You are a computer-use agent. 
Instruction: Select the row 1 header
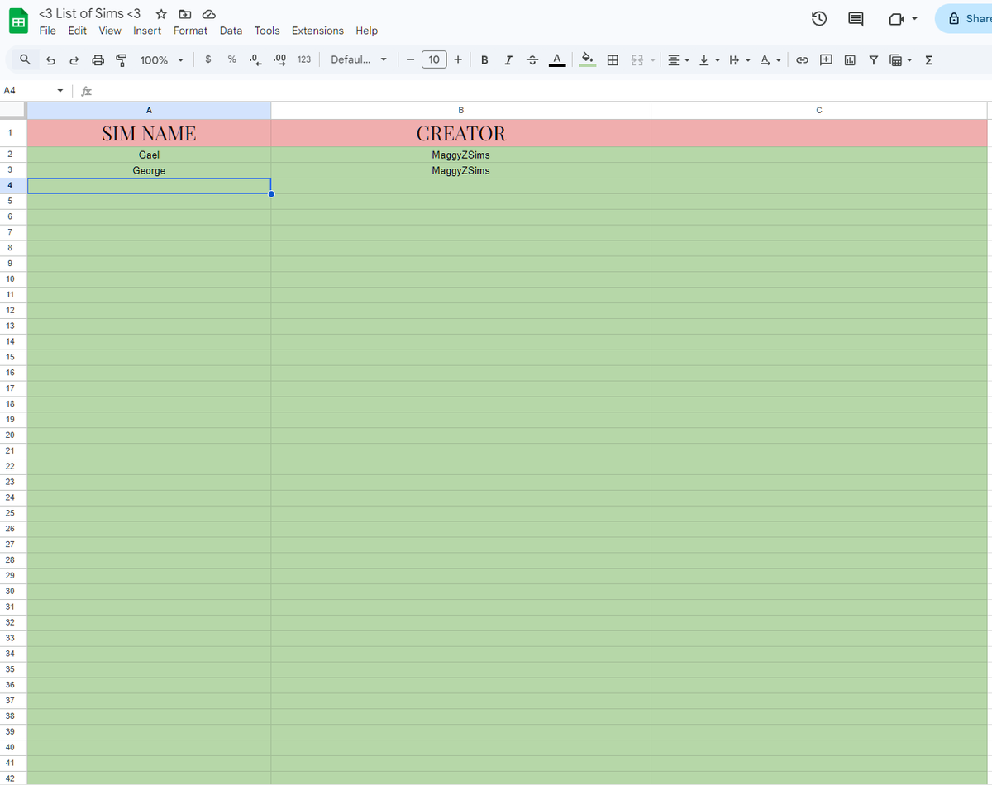click(x=13, y=133)
